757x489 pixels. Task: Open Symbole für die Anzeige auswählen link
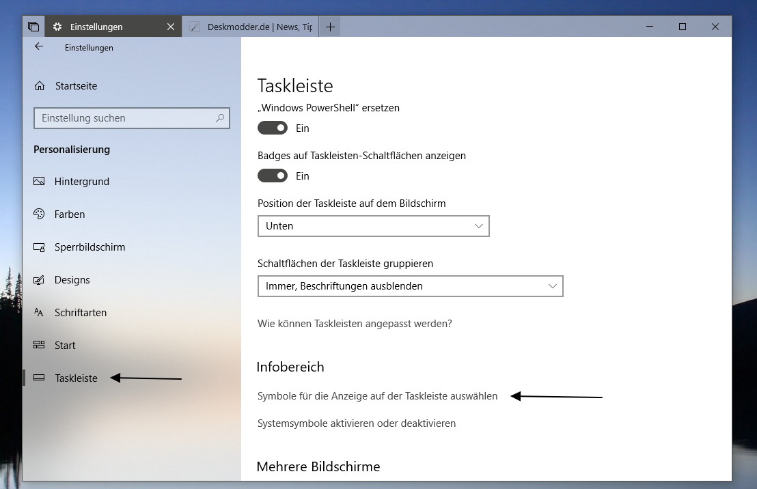[x=378, y=396]
